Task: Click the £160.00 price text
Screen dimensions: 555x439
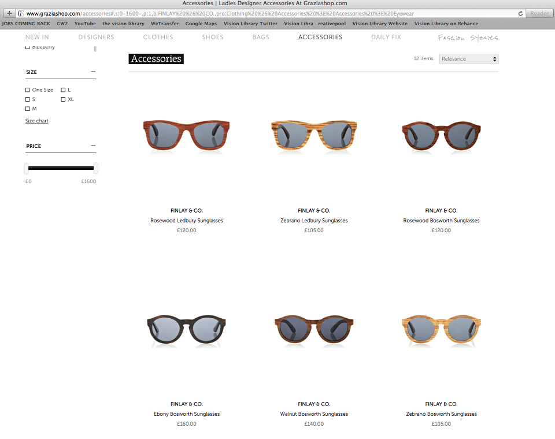Action: pyautogui.click(x=187, y=424)
